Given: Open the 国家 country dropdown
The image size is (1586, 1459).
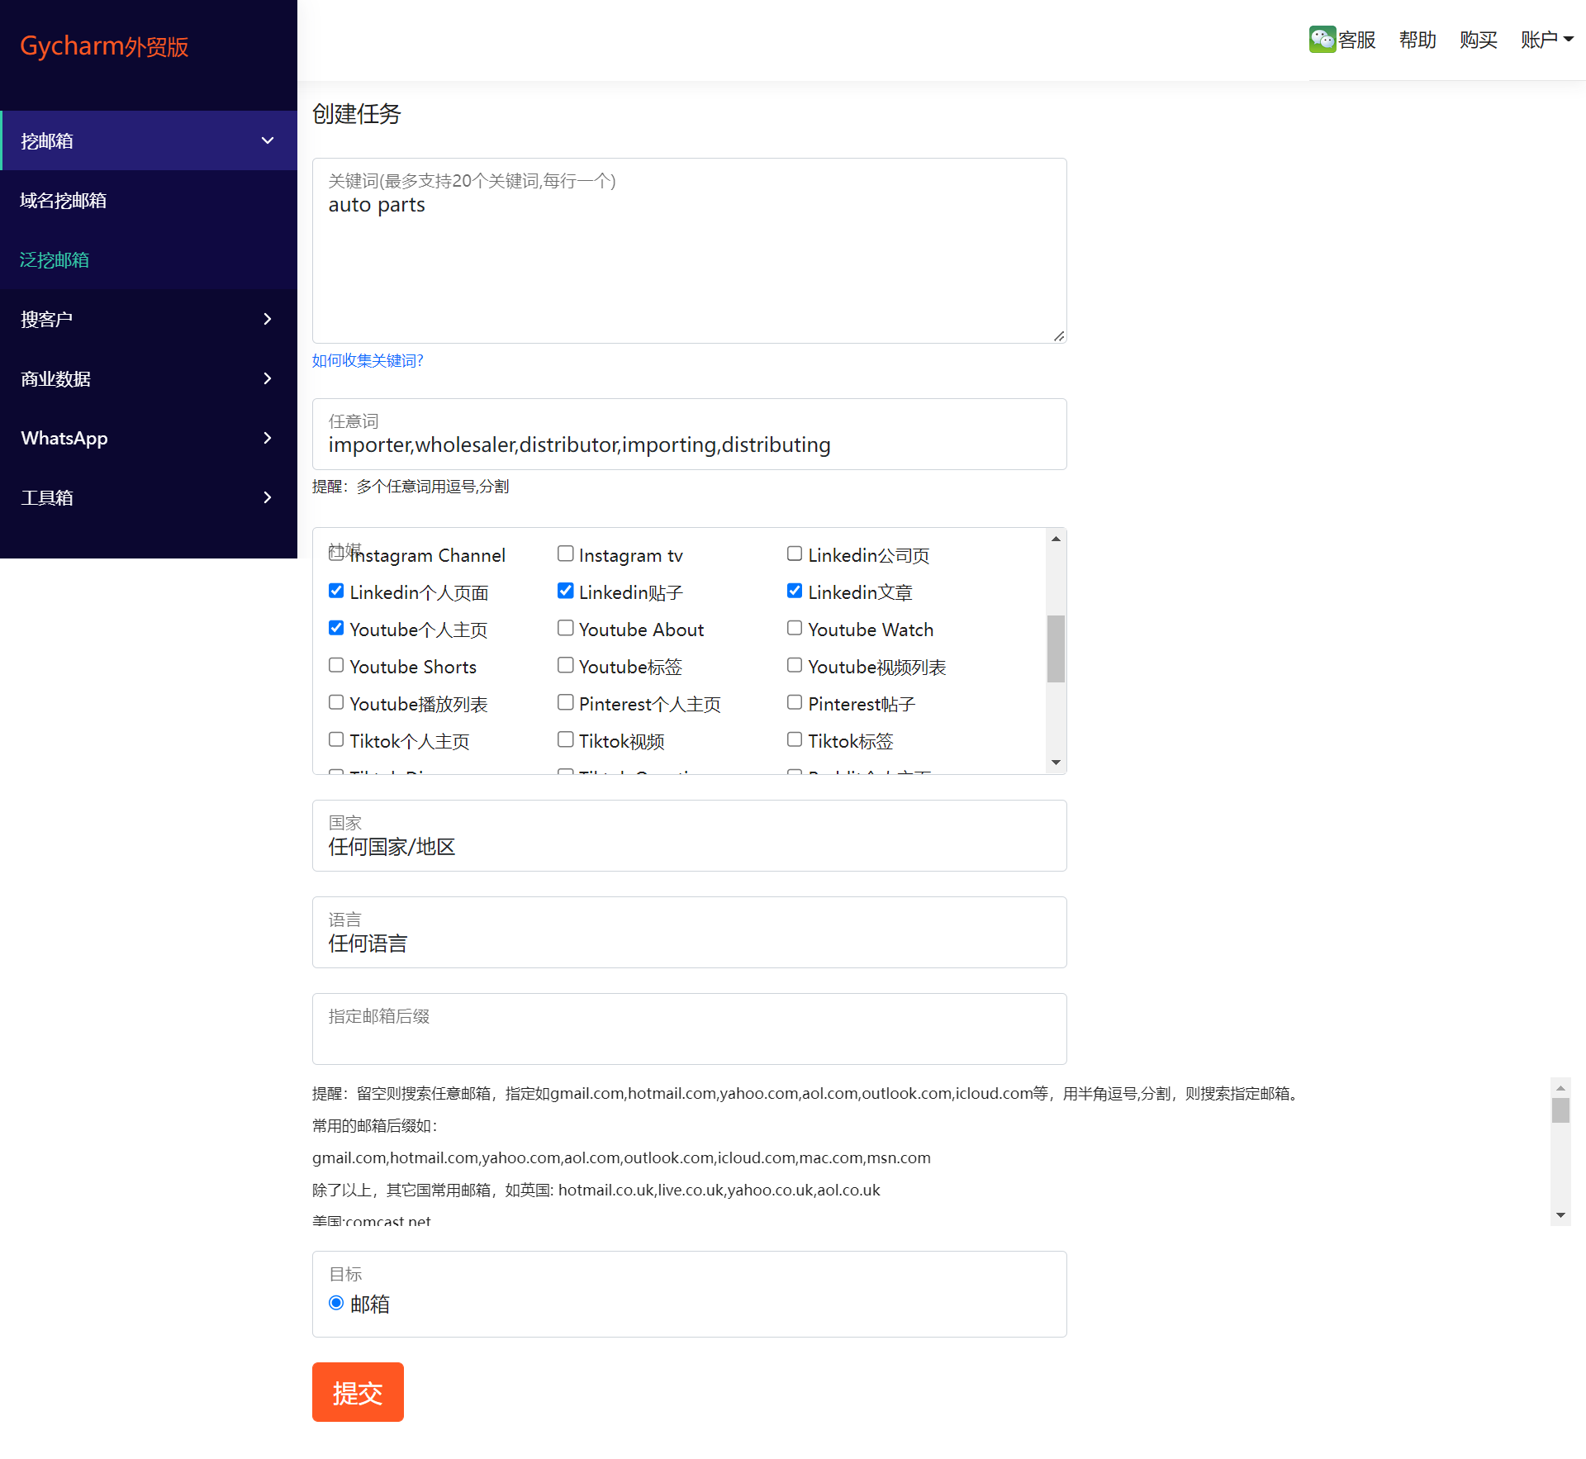Looking at the screenshot, I should [x=690, y=835].
